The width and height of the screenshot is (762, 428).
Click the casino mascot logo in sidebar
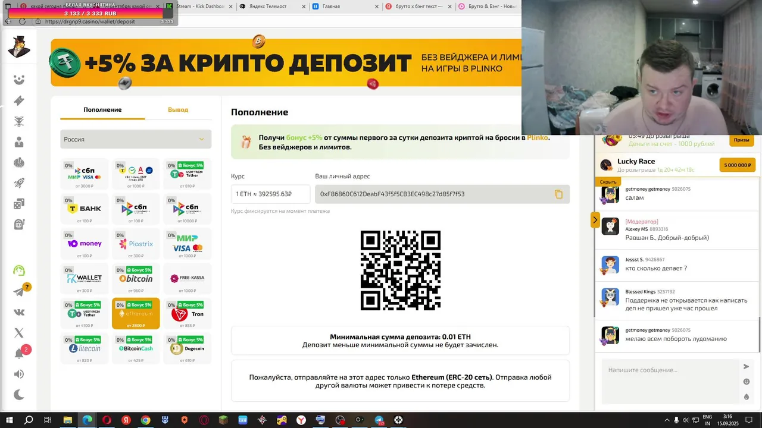click(19, 46)
